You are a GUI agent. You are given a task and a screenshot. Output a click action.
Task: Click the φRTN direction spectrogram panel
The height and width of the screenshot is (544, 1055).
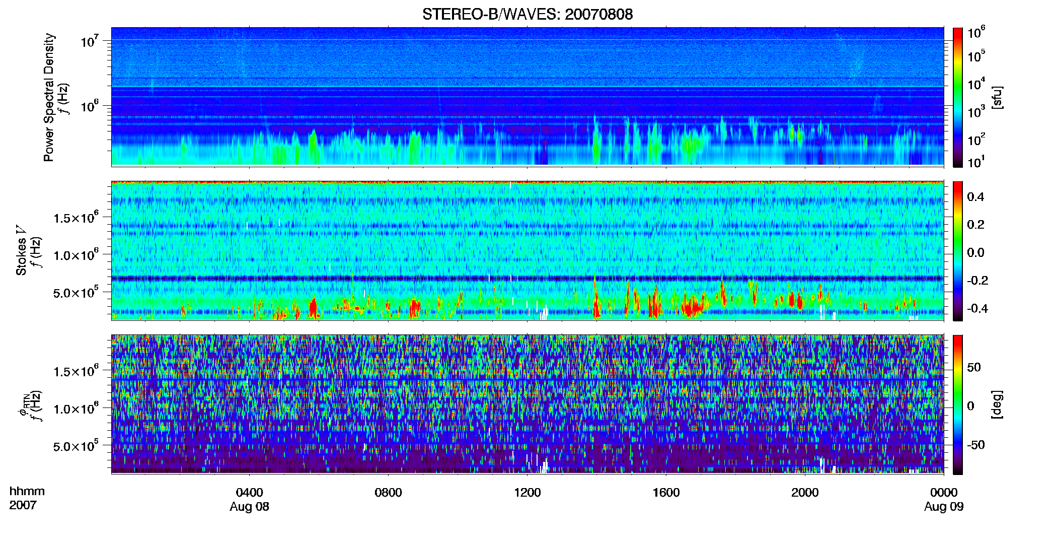527,404
